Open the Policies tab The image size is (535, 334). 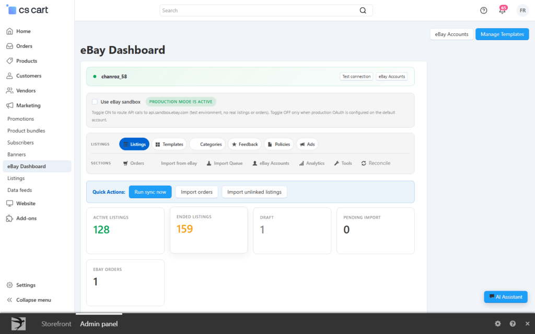click(279, 144)
